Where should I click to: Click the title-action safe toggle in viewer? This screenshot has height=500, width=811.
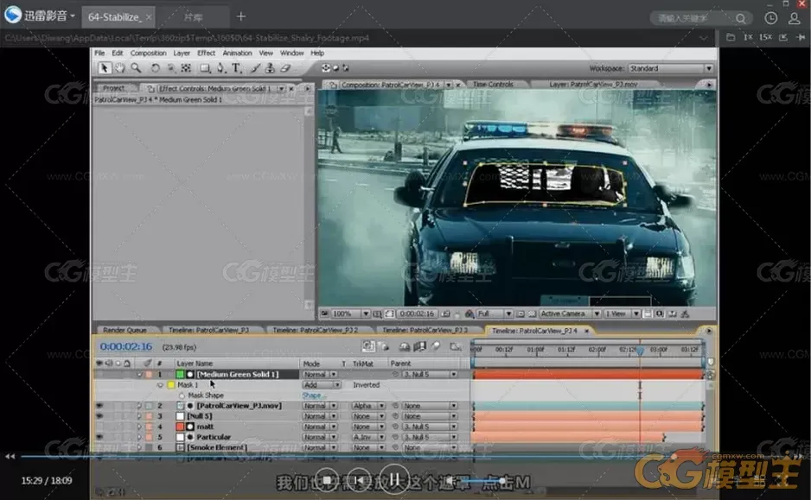point(378,313)
